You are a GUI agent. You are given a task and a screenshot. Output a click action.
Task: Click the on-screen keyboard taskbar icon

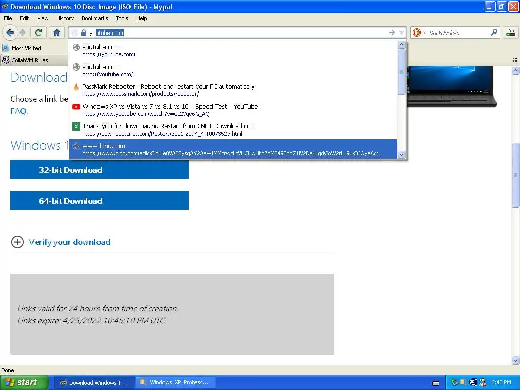click(x=436, y=383)
